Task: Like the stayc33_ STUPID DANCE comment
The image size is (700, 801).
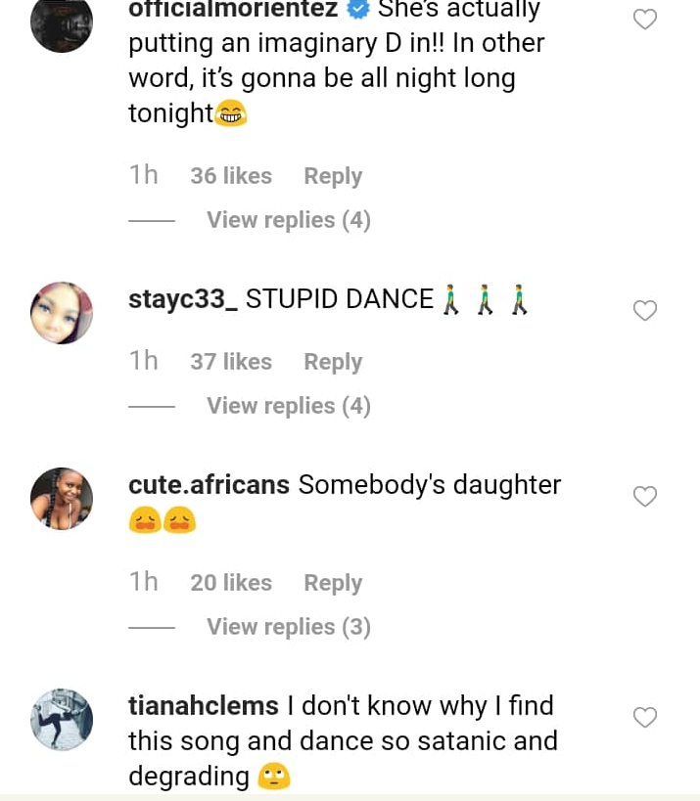Action: (645, 311)
